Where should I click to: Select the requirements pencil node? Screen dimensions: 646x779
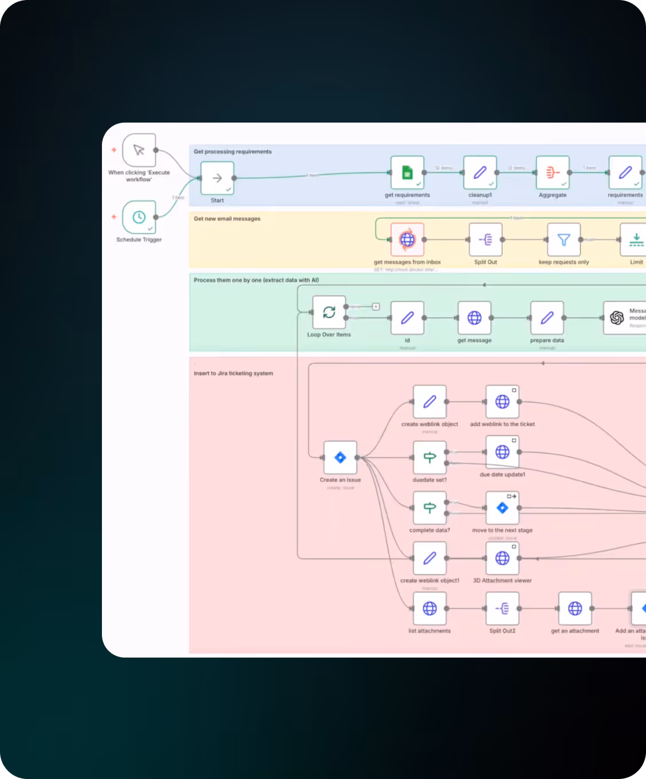coord(625,172)
